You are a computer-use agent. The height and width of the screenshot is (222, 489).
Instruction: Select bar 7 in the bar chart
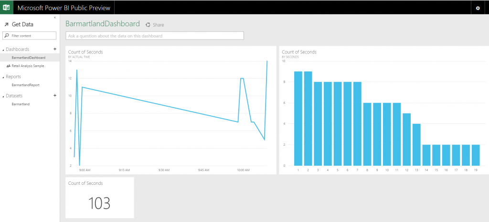click(x=357, y=124)
